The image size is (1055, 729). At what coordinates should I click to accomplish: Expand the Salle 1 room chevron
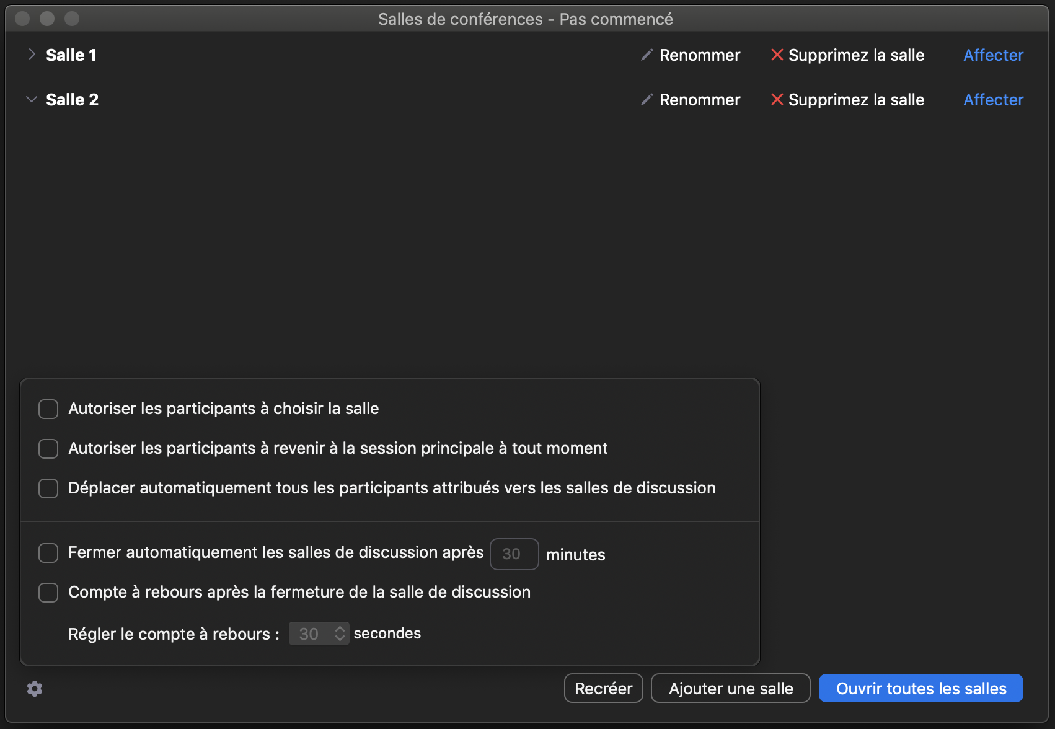tap(32, 55)
